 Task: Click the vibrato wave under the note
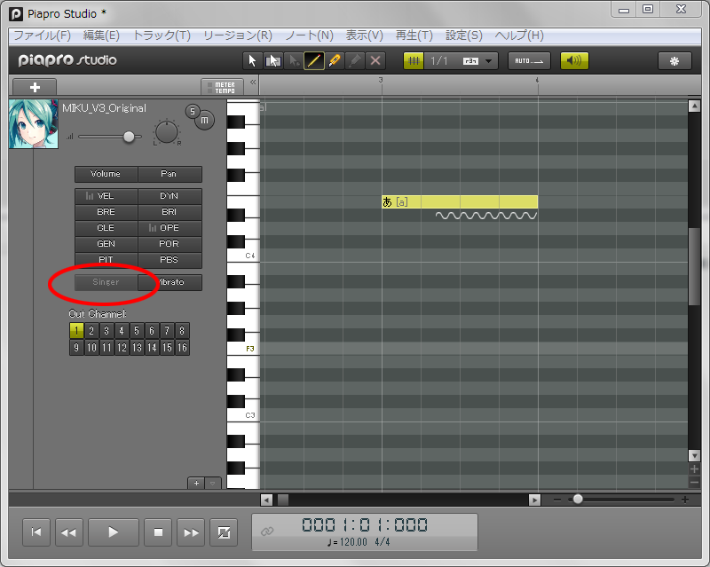(x=486, y=216)
